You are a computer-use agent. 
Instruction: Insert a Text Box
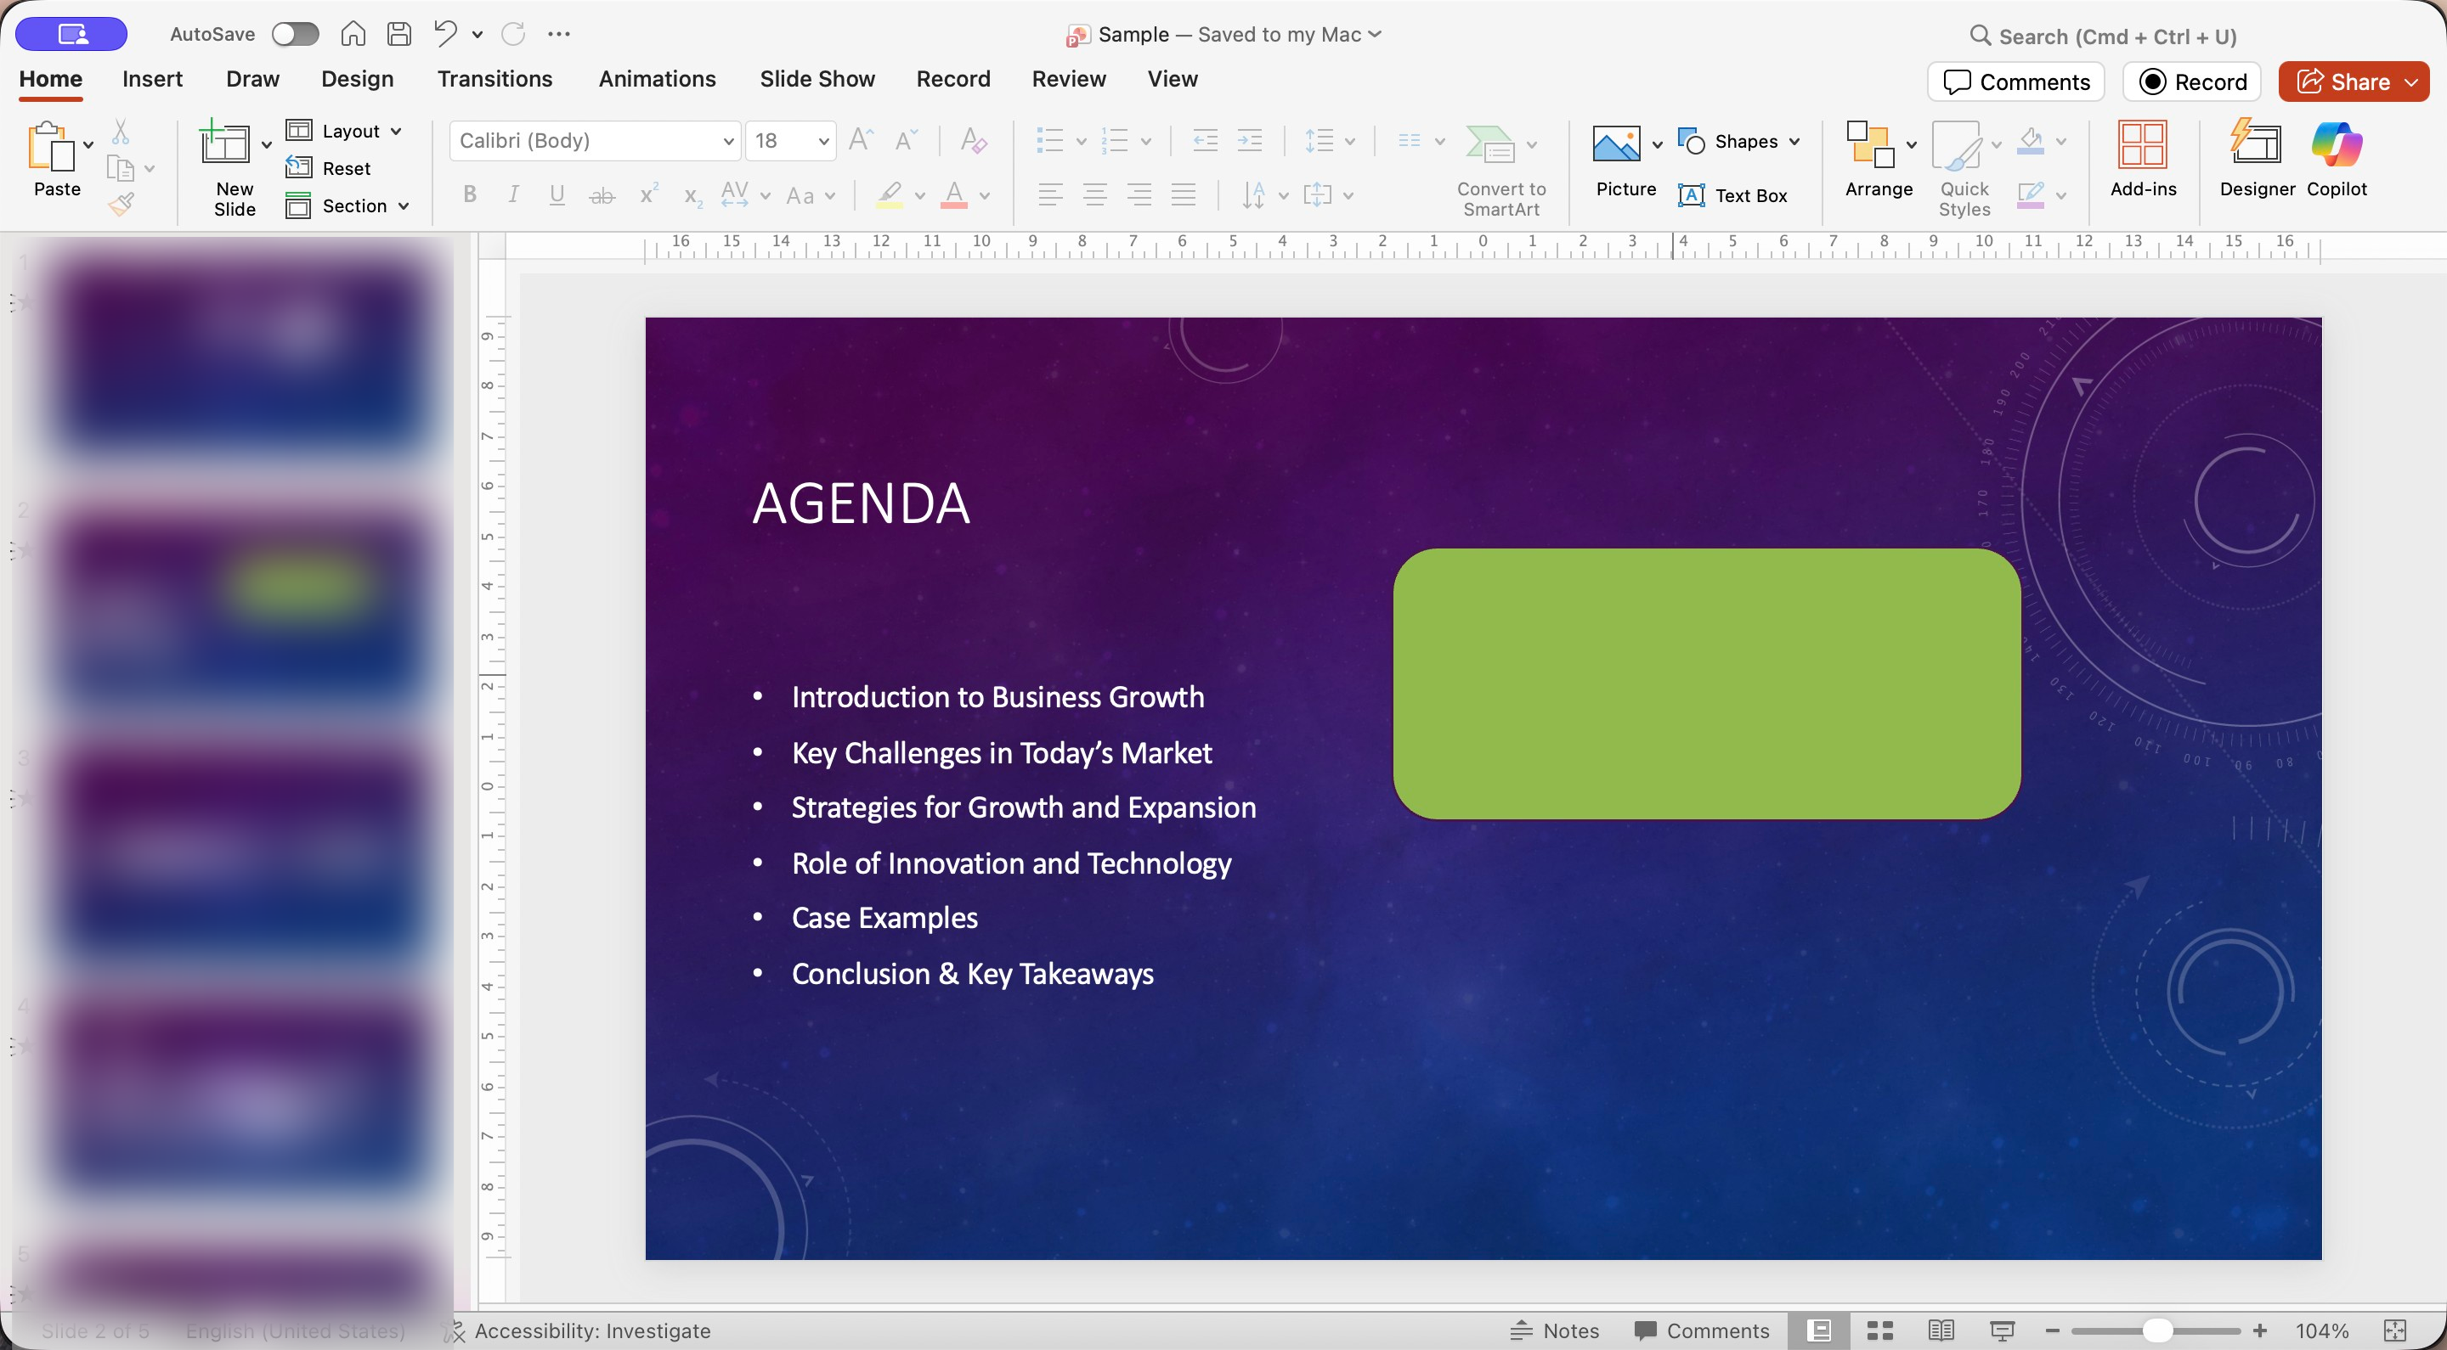coord(1732,195)
